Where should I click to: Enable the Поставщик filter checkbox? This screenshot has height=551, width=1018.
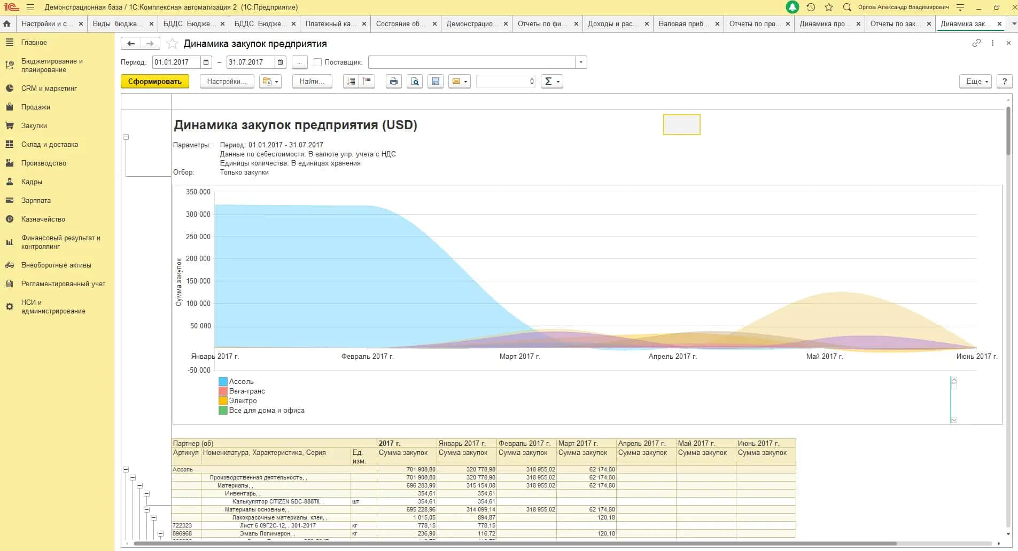coord(318,62)
